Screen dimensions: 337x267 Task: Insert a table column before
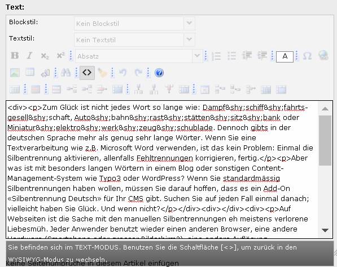pyautogui.click(x=138, y=90)
